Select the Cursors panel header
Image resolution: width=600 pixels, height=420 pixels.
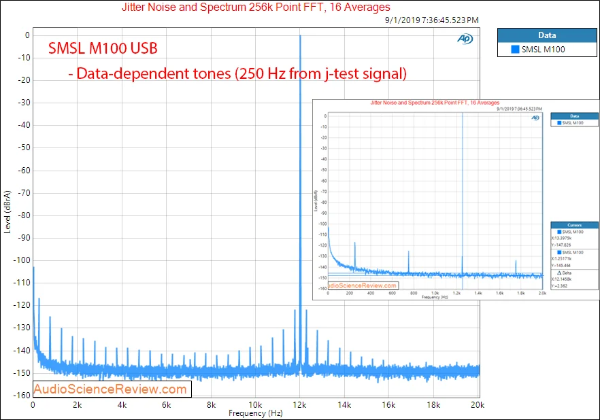(574, 225)
